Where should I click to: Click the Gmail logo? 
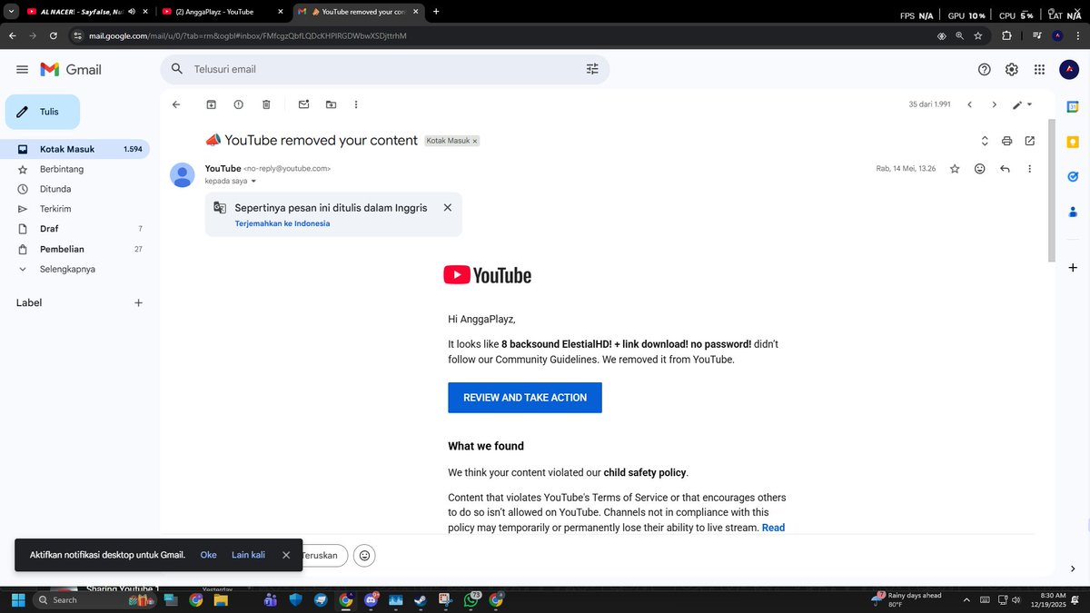pos(71,70)
